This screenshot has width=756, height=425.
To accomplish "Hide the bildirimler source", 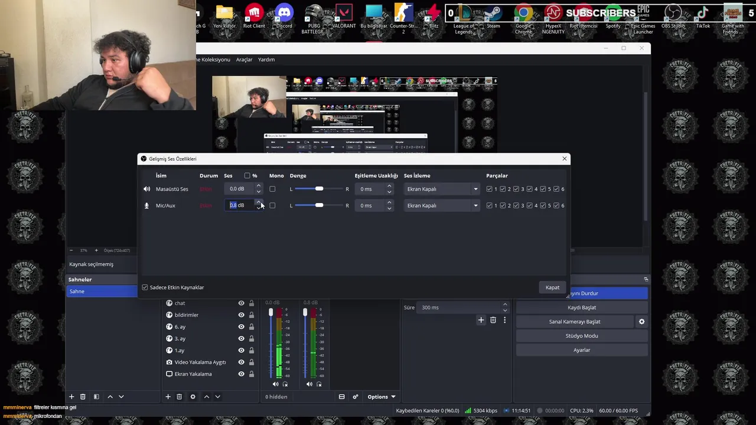I will pos(241,315).
